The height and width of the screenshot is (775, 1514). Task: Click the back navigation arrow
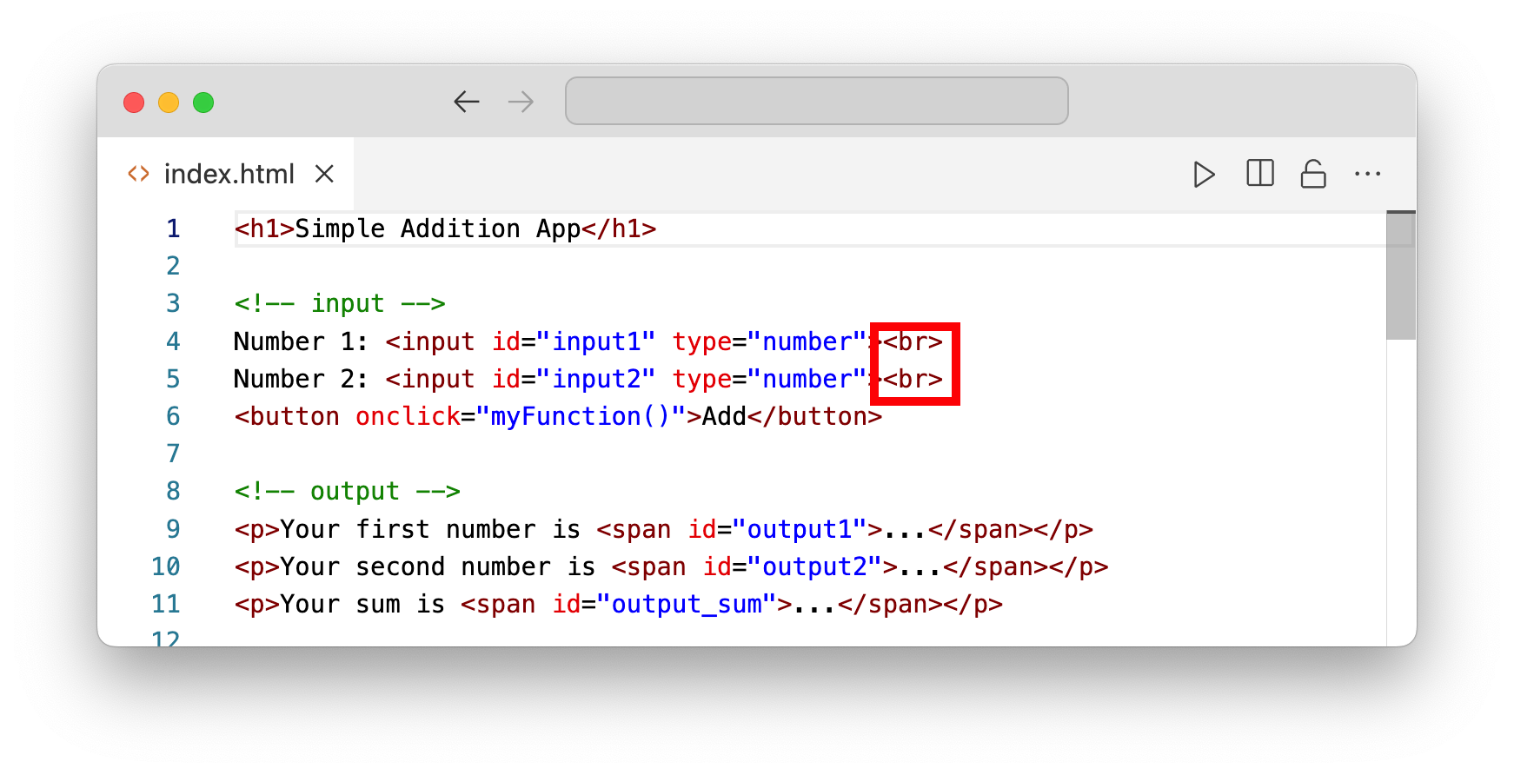[467, 102]
